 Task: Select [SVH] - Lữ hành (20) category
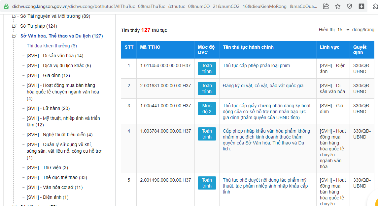[48, 108]
